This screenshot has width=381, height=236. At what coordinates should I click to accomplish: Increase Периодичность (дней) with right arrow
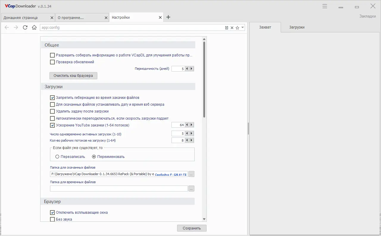pyautogui.click(x=191, y=69)
